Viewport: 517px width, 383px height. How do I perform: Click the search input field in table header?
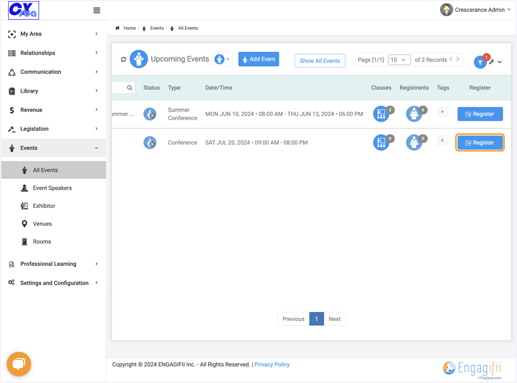pos(124,88)
